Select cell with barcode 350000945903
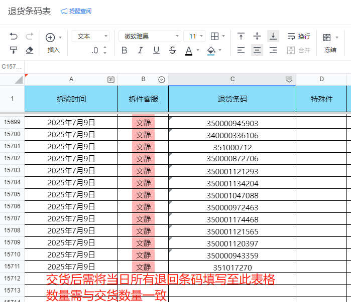Viewport: 351px width, 302px height. tap(232, 123)
